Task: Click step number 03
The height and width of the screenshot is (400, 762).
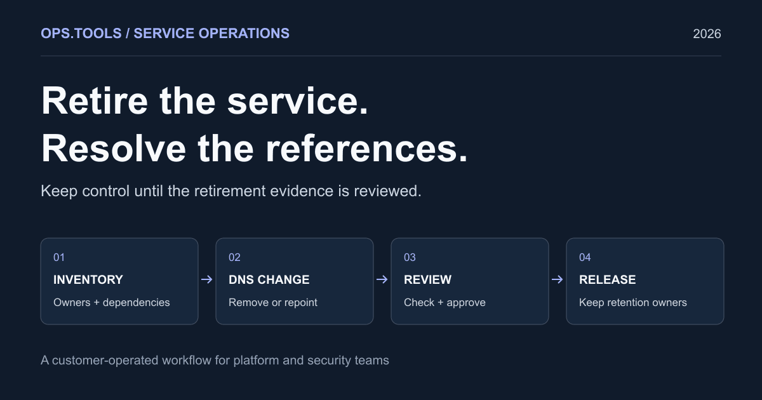Action: pyautogui.click(x=410, y=257)
